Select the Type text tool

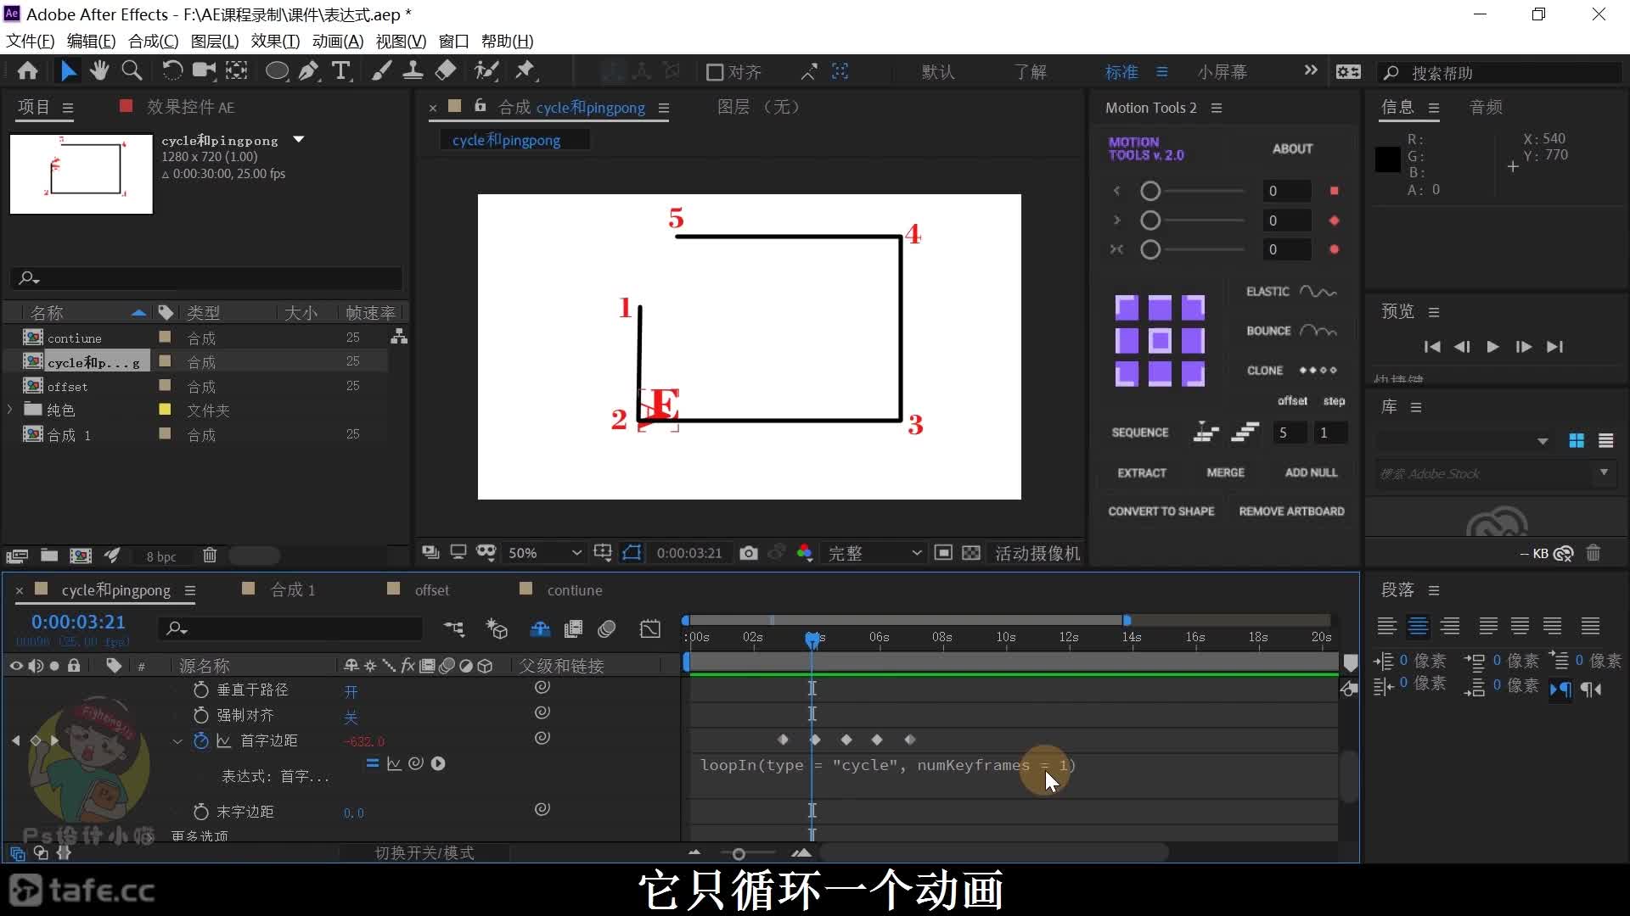pos(341,71)
